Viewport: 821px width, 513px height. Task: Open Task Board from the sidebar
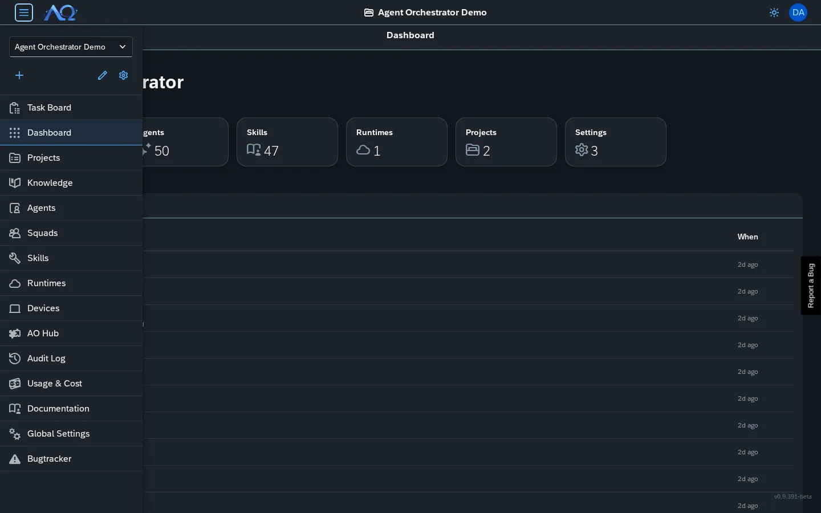pos(71,108)
